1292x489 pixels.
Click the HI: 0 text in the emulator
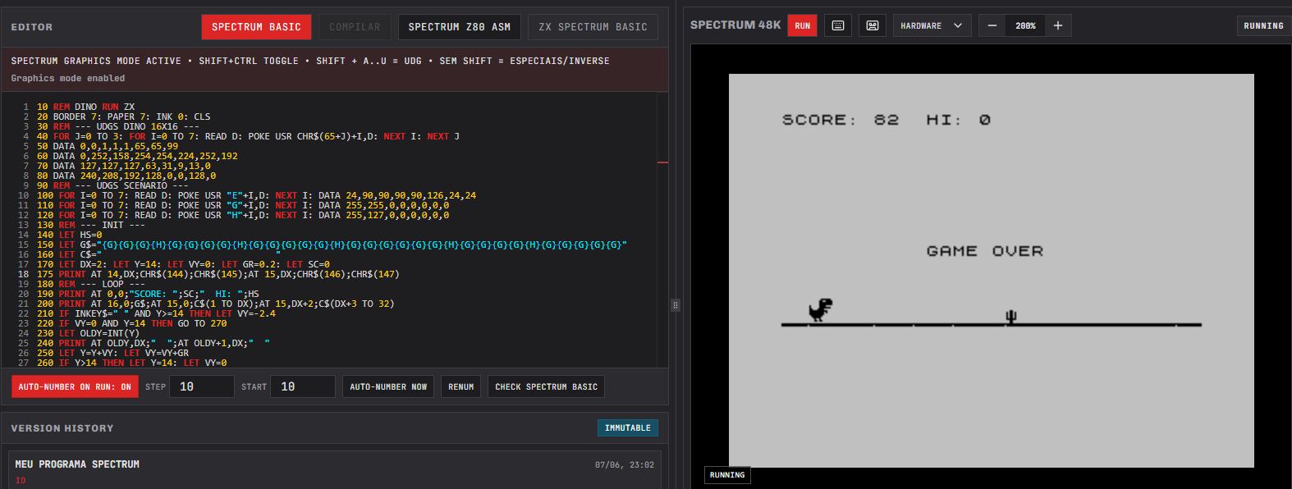point(959,120)
